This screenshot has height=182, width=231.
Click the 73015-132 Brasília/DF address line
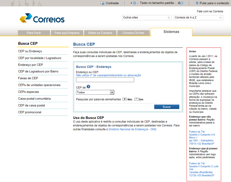tap(202, 144)
